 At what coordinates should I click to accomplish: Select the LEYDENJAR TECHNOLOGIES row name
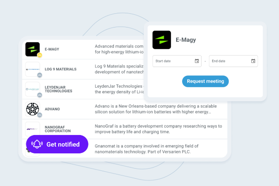(x=59, y=89)
